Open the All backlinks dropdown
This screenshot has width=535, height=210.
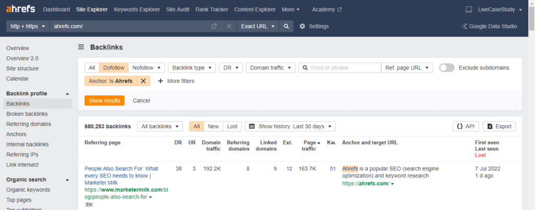coord(160,126)
